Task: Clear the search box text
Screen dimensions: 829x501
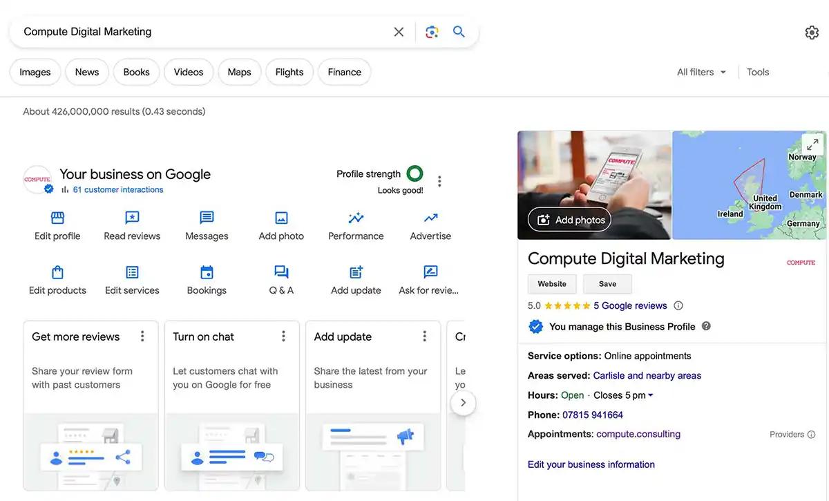Action: coord(399,32)
